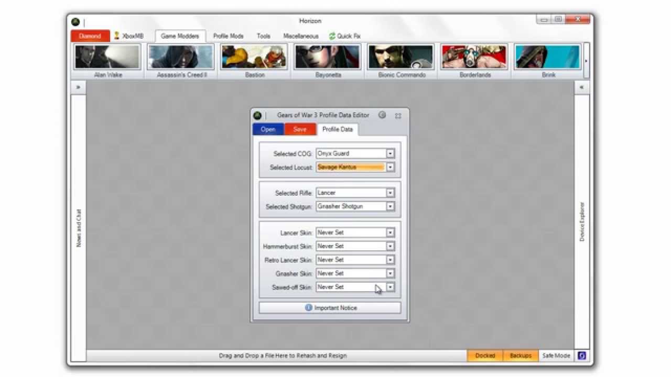Image resolution: width=671 pixels, height=377 pixels.
Task: Click the Selected COG label
Action: [293, 154]
